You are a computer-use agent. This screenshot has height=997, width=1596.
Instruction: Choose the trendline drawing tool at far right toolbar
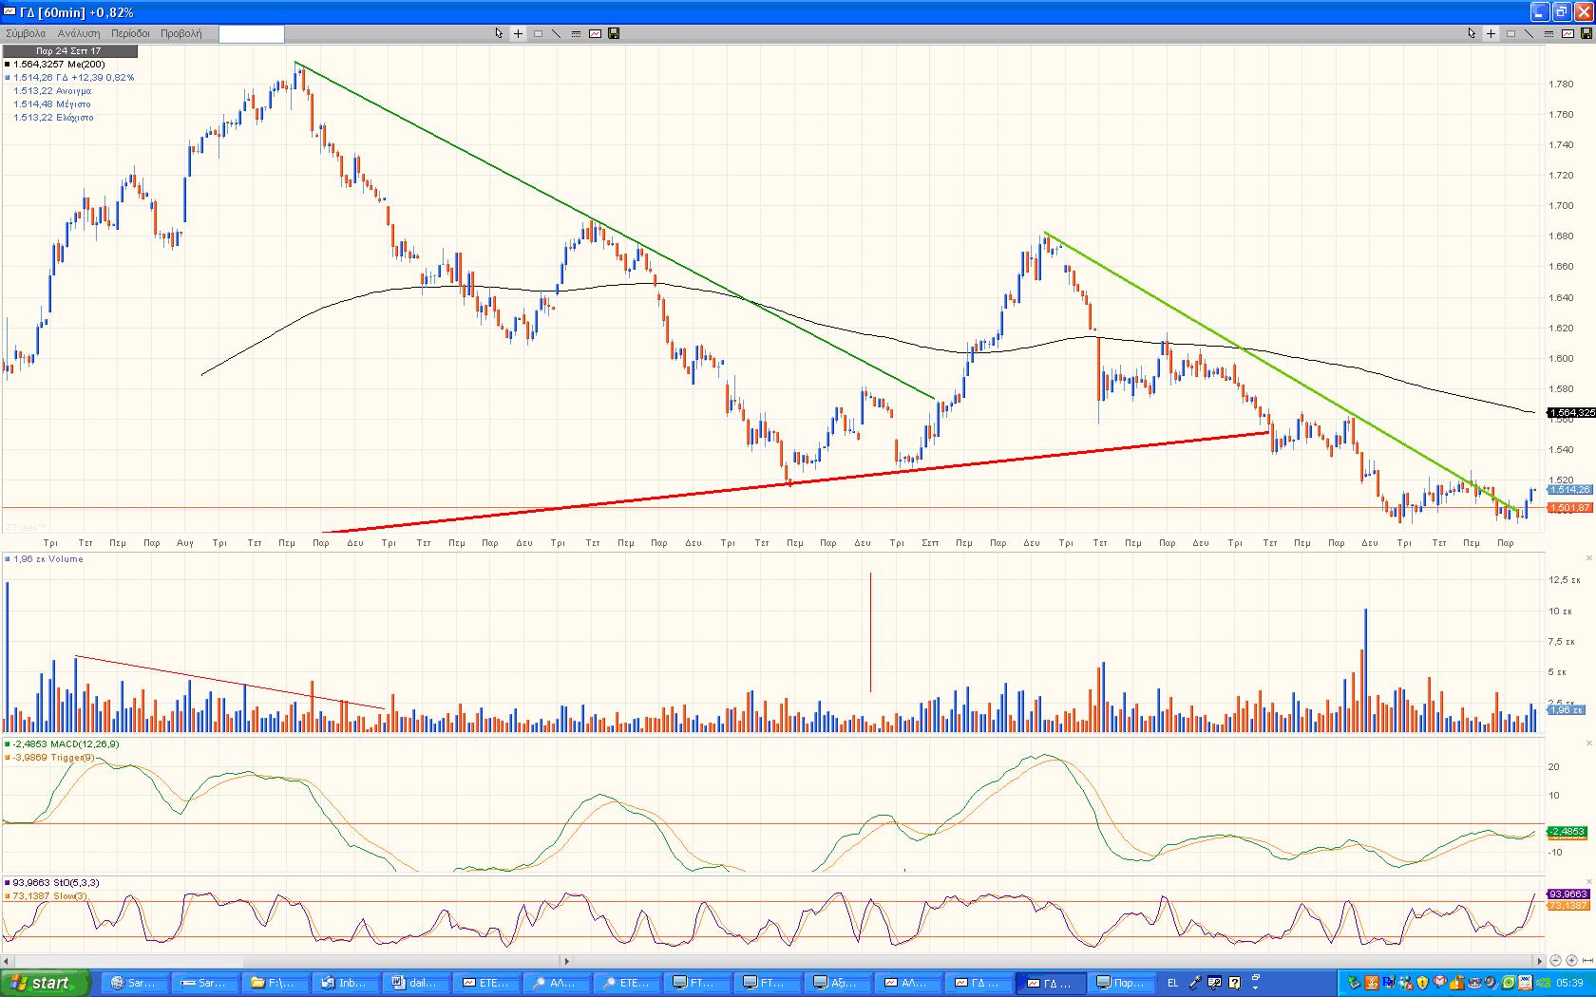[1529, 33]
